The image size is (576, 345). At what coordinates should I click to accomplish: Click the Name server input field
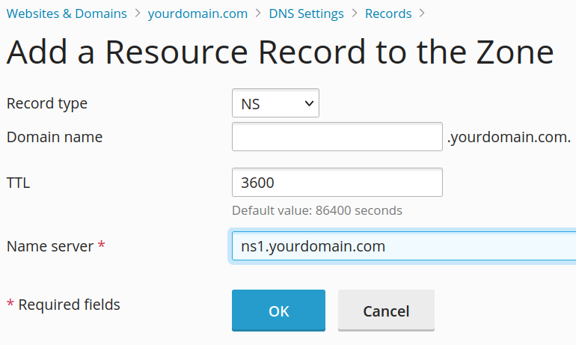click(x=404, y=245)
